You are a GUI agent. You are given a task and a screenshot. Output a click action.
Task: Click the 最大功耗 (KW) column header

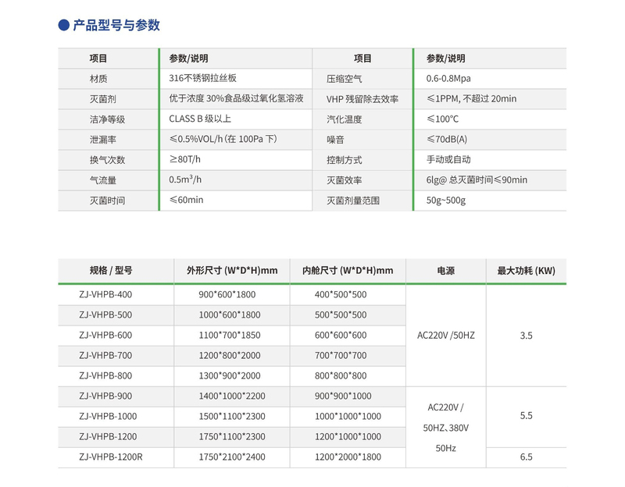point(526,271)
